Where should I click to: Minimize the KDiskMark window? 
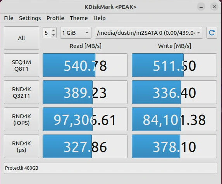[201, 7]
